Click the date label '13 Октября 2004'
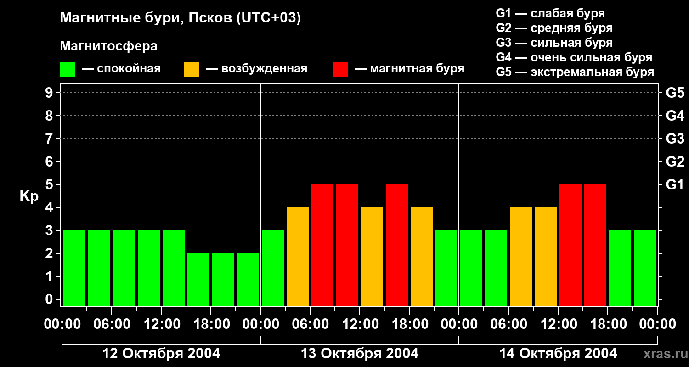Image resolution: width=689 pixels, height=367 pixels. [360, 354]
